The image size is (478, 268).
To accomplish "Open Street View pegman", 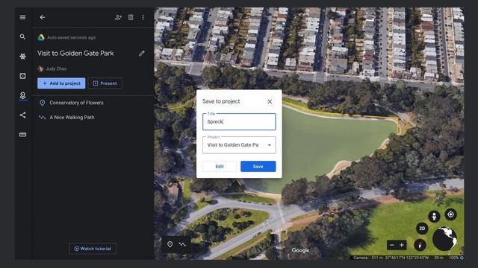I will (x=434, y=217).
